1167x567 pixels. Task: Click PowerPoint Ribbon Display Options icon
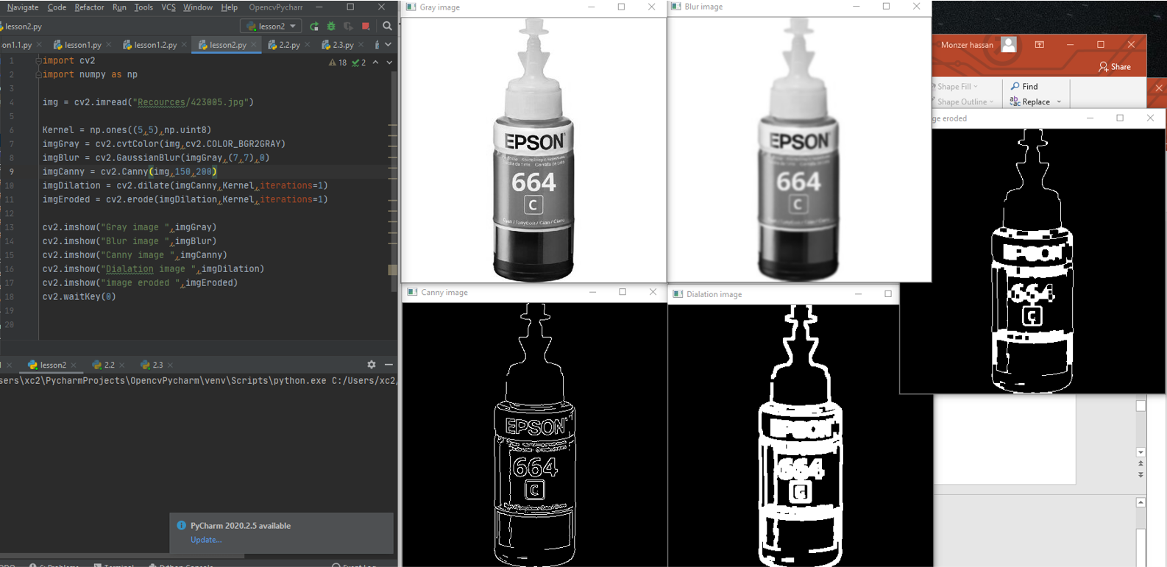pyautogui.click(x=1040, y=45)
